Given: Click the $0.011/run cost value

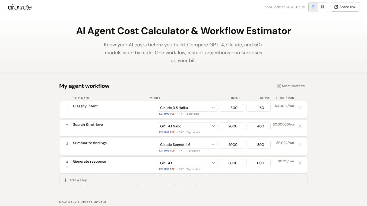Looking at the screenshot, I should click(286, 161).
